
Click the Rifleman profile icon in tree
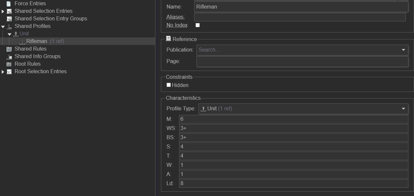tap(22, 41)
